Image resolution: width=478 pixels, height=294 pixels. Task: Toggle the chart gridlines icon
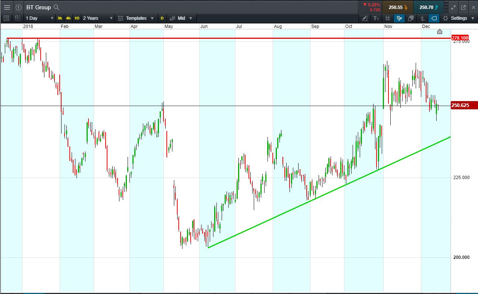point(388,18)
